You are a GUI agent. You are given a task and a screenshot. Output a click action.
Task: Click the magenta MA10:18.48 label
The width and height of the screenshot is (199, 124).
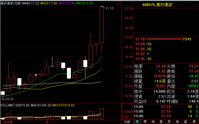tap(67, 3)
